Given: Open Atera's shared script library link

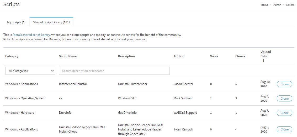Looking at the screenshot, I should pyautogui.click(x=32, y=35).
